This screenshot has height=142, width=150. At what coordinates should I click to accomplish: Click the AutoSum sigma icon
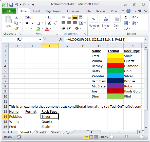[126, 17]
